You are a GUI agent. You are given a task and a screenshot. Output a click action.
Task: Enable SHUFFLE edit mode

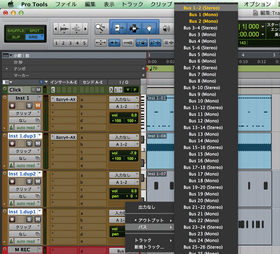[x=16, y=31]
